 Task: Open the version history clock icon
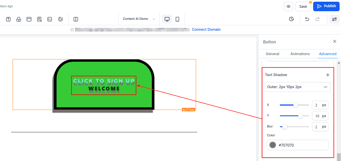[x=291, y=19]
